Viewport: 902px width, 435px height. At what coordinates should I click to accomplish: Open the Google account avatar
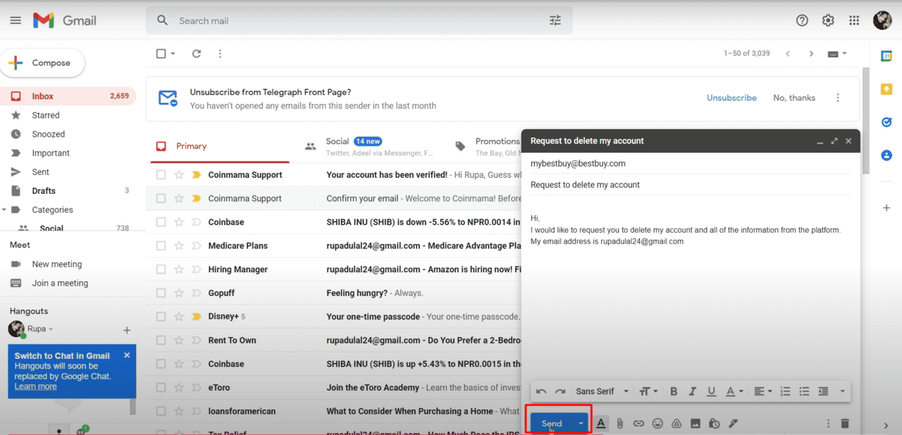point(882,20)
